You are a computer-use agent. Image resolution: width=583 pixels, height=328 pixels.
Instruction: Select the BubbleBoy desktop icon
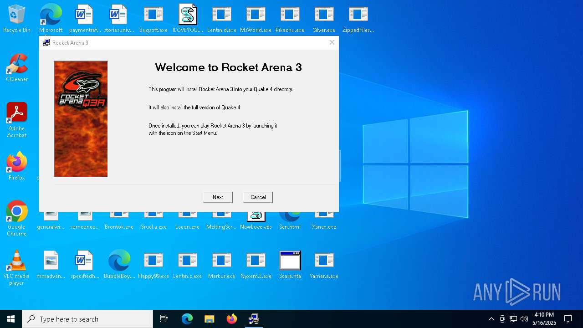[119, 265]
